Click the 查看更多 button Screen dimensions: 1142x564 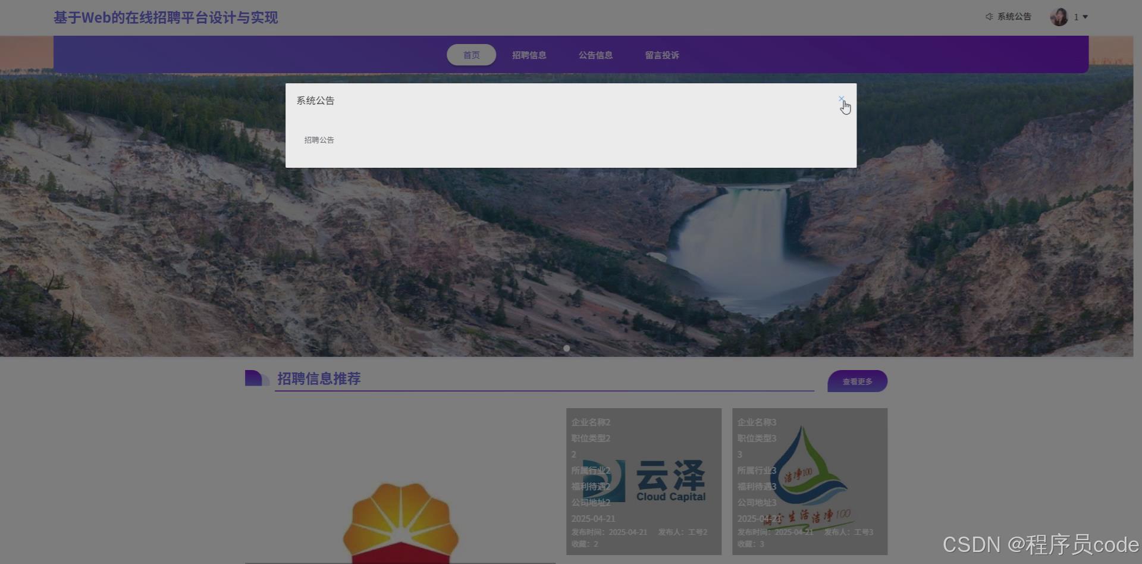coord(857,381)
